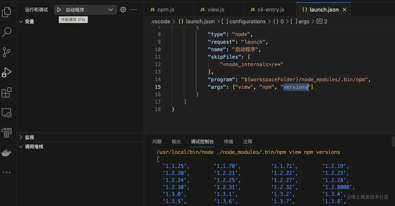Click line number 18 in the gutter
The height and width of the screenshot is (206, 395).
pos(158,109)
